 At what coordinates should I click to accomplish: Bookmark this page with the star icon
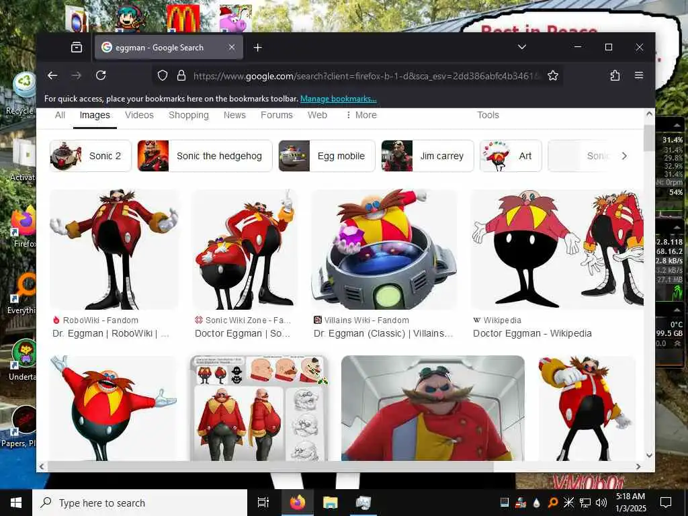(553, 75)
